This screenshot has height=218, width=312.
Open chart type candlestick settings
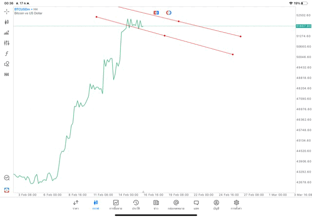[x=7, y=22]
